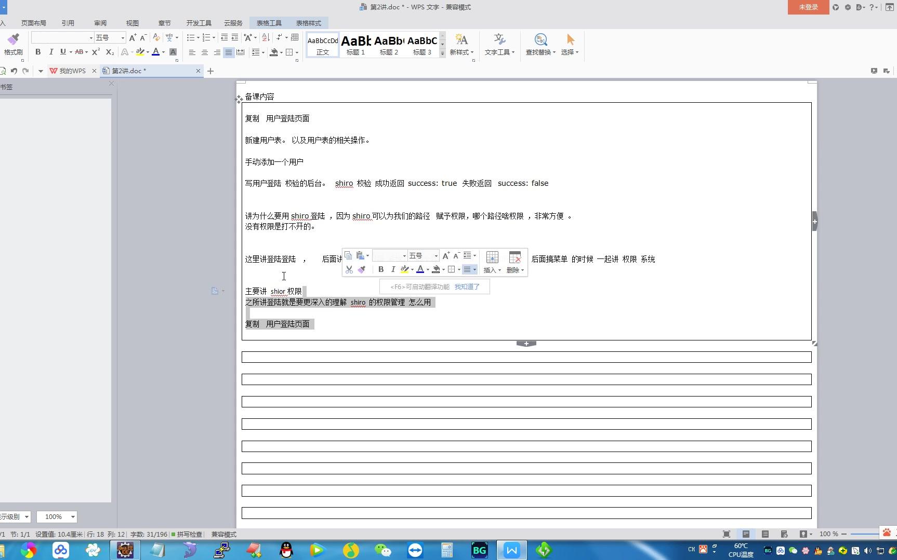Screen dimensions: 897x560
Task: Open the 100% zoom dropdown in the bookmark panel
Action: [73, 517]
